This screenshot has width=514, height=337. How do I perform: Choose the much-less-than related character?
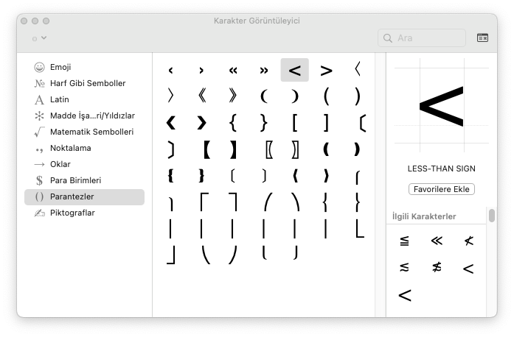point(436,241)
